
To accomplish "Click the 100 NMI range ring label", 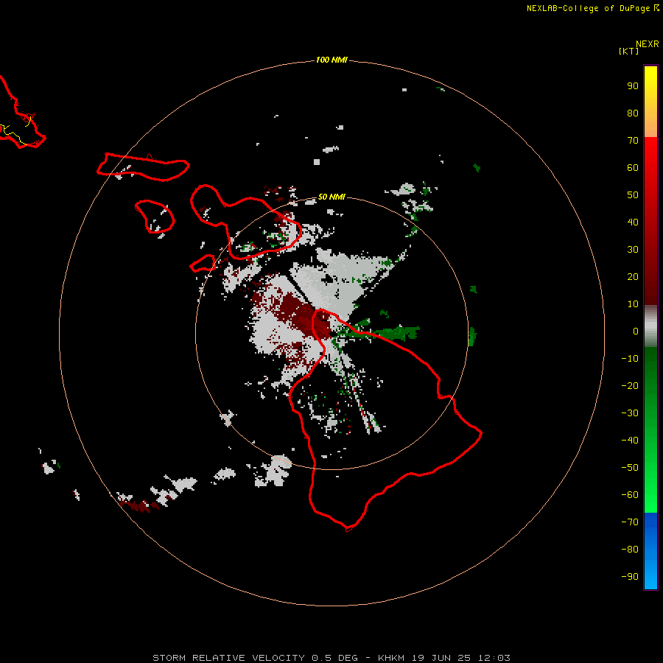I will click(331, 60).
